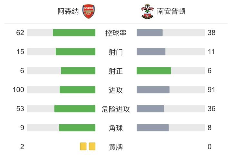Screen dimensions: 232x156
Task: Select the 南安普顿 team name
Action: coord(171,12)
